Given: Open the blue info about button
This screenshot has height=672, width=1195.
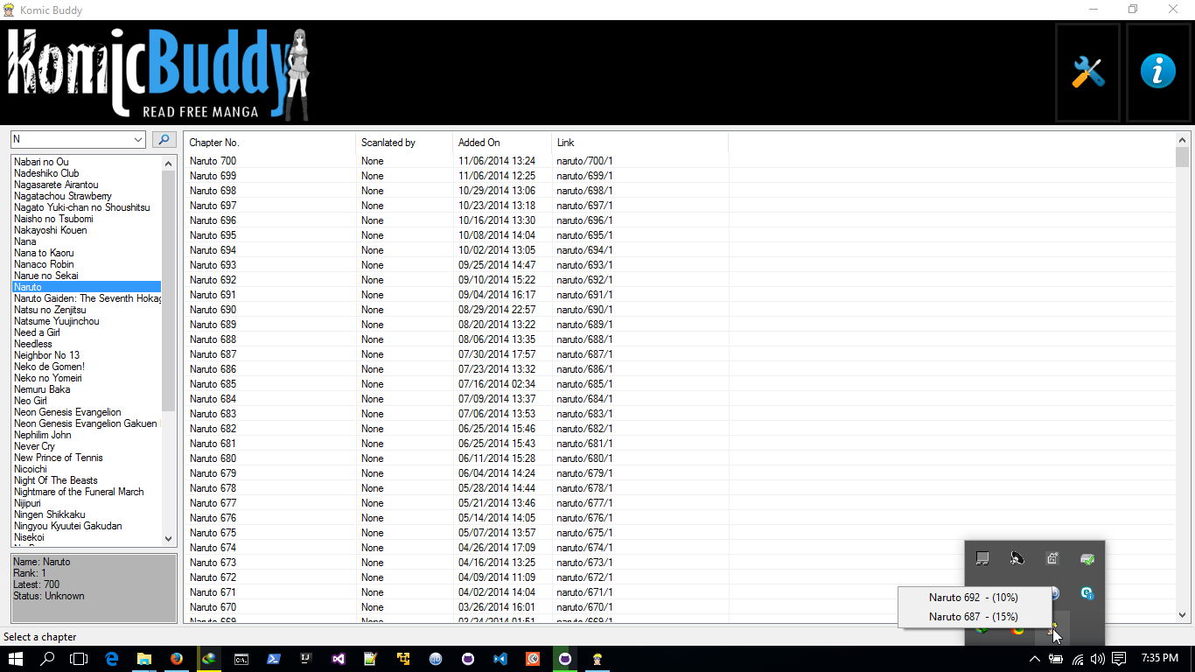Looking at the screenshot, I should tap(1158, 72).
